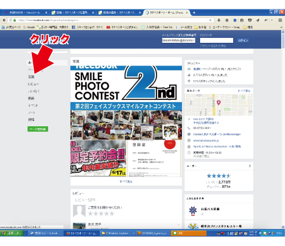
Task: Click the street address link under map
Action: point(206,121)
